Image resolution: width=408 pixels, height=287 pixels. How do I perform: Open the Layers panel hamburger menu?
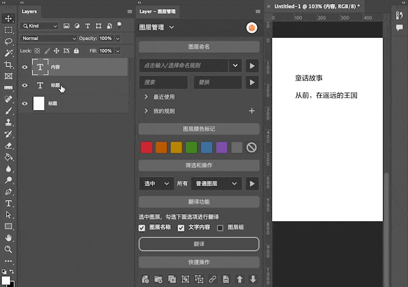coord(130,11)
